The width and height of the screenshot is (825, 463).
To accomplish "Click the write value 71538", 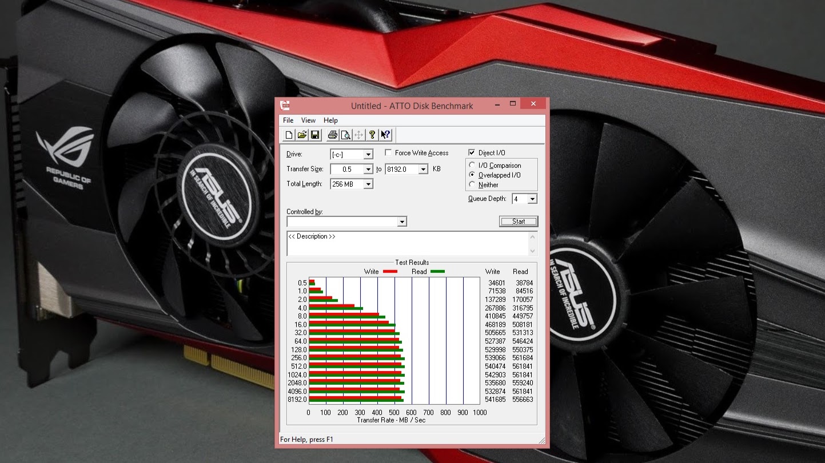I will [x=497, y=291].
